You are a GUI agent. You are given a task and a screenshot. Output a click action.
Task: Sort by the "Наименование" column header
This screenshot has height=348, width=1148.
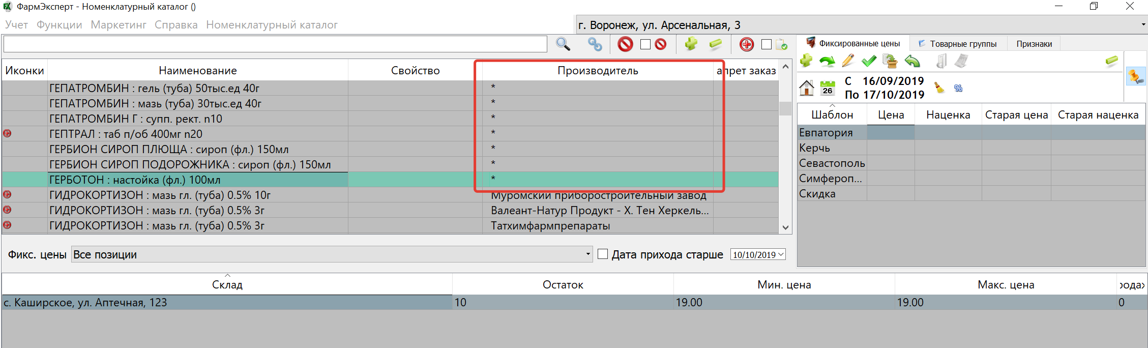197,71
